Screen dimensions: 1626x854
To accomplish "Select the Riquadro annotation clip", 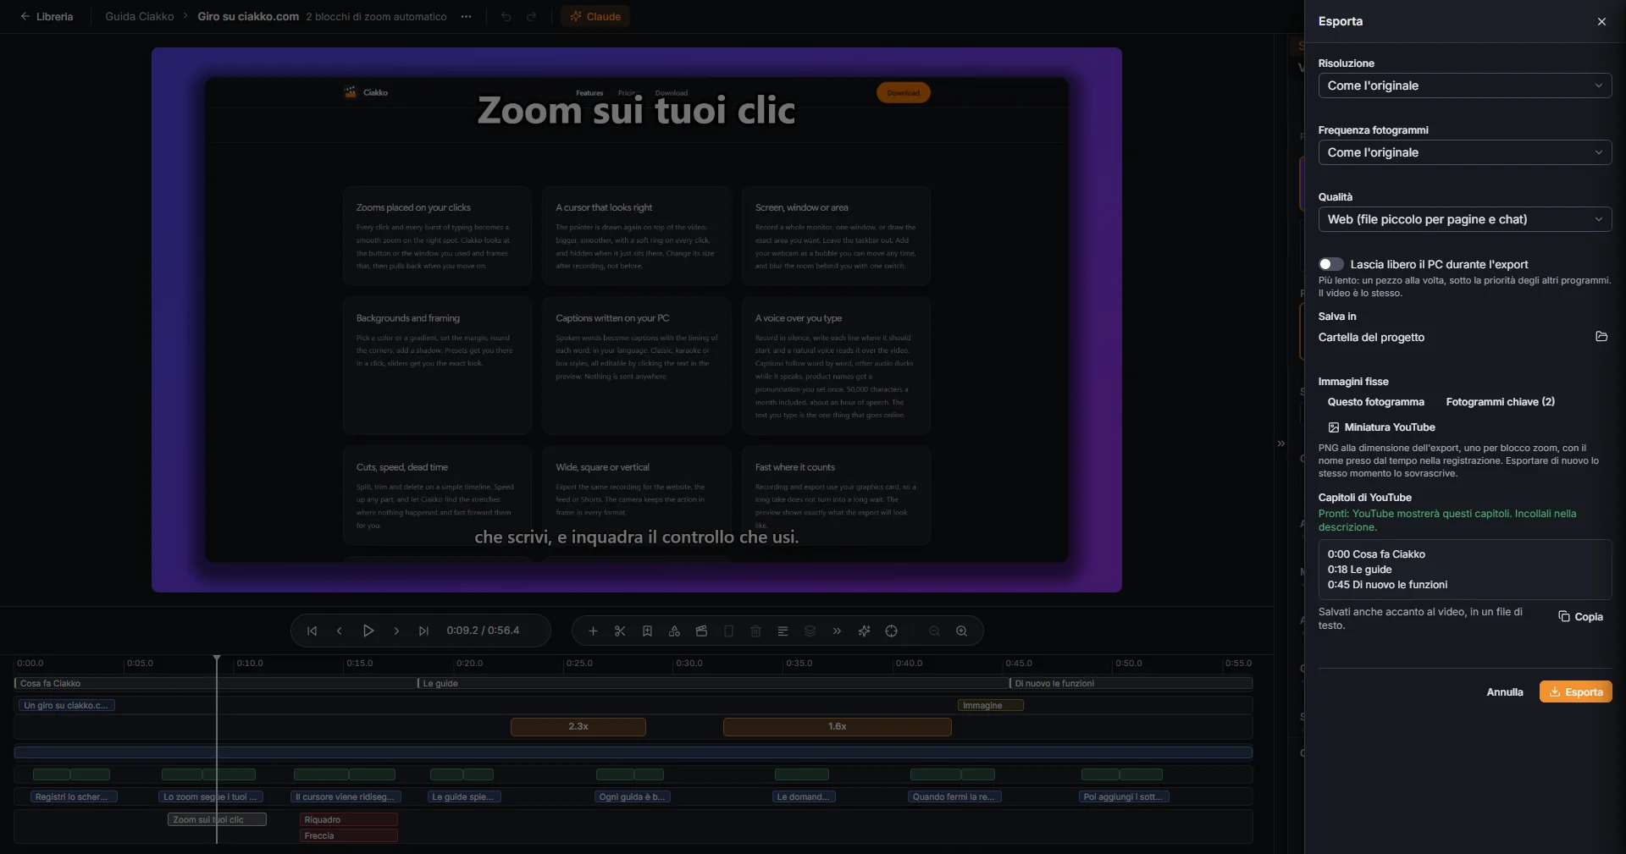I will point(348,819).
